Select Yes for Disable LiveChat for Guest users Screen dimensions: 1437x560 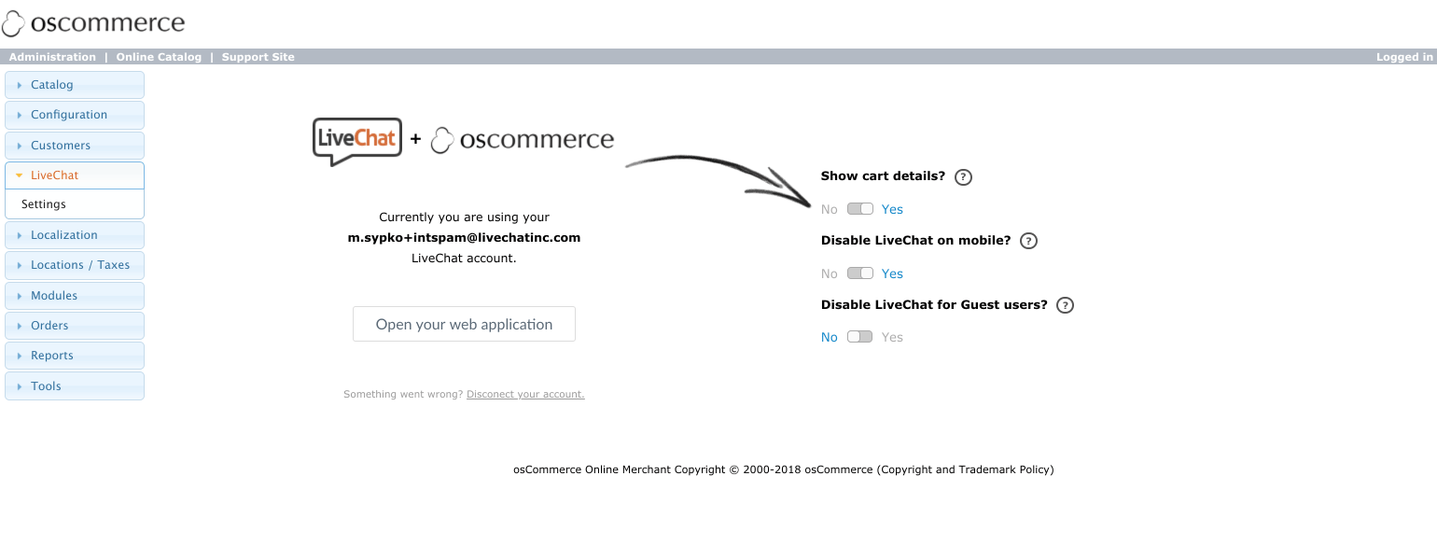click(892, 337)
